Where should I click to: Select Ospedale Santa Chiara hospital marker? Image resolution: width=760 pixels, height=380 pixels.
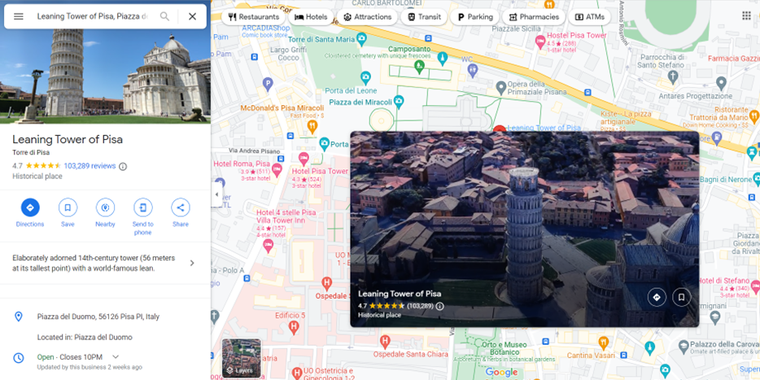point(385,341)
